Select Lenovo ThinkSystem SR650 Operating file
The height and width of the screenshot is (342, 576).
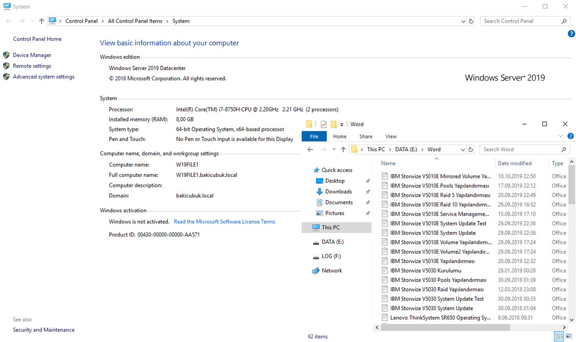(440, 317)
